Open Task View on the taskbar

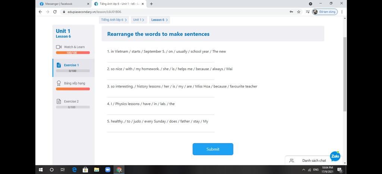click(x=63, y=170)
